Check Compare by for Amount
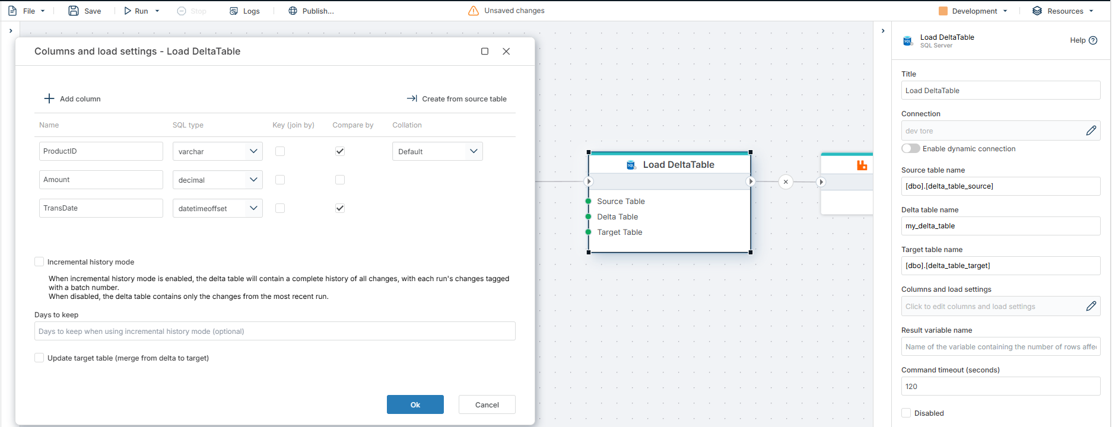 pyautogui.click(x=340, y=180)
